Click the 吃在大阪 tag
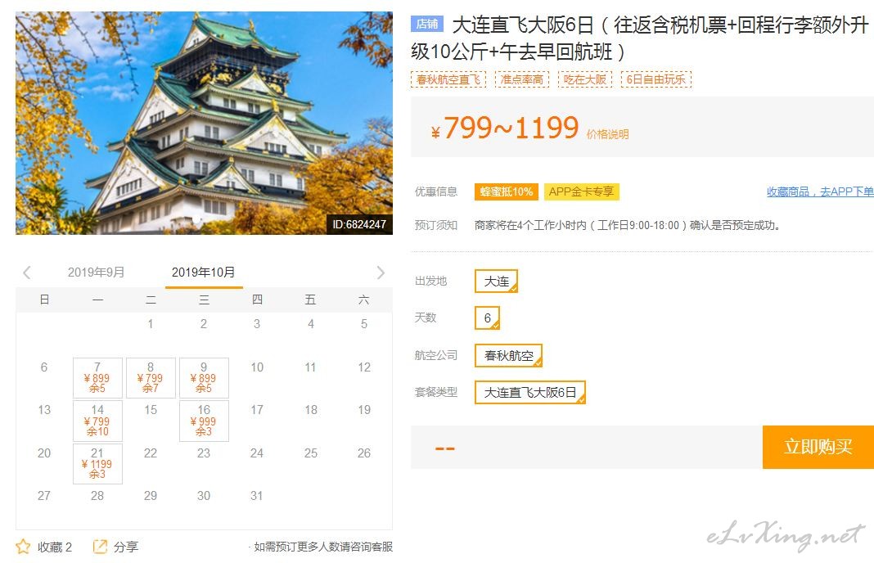Screen dimensions: 874x563 tap(584, 79)
